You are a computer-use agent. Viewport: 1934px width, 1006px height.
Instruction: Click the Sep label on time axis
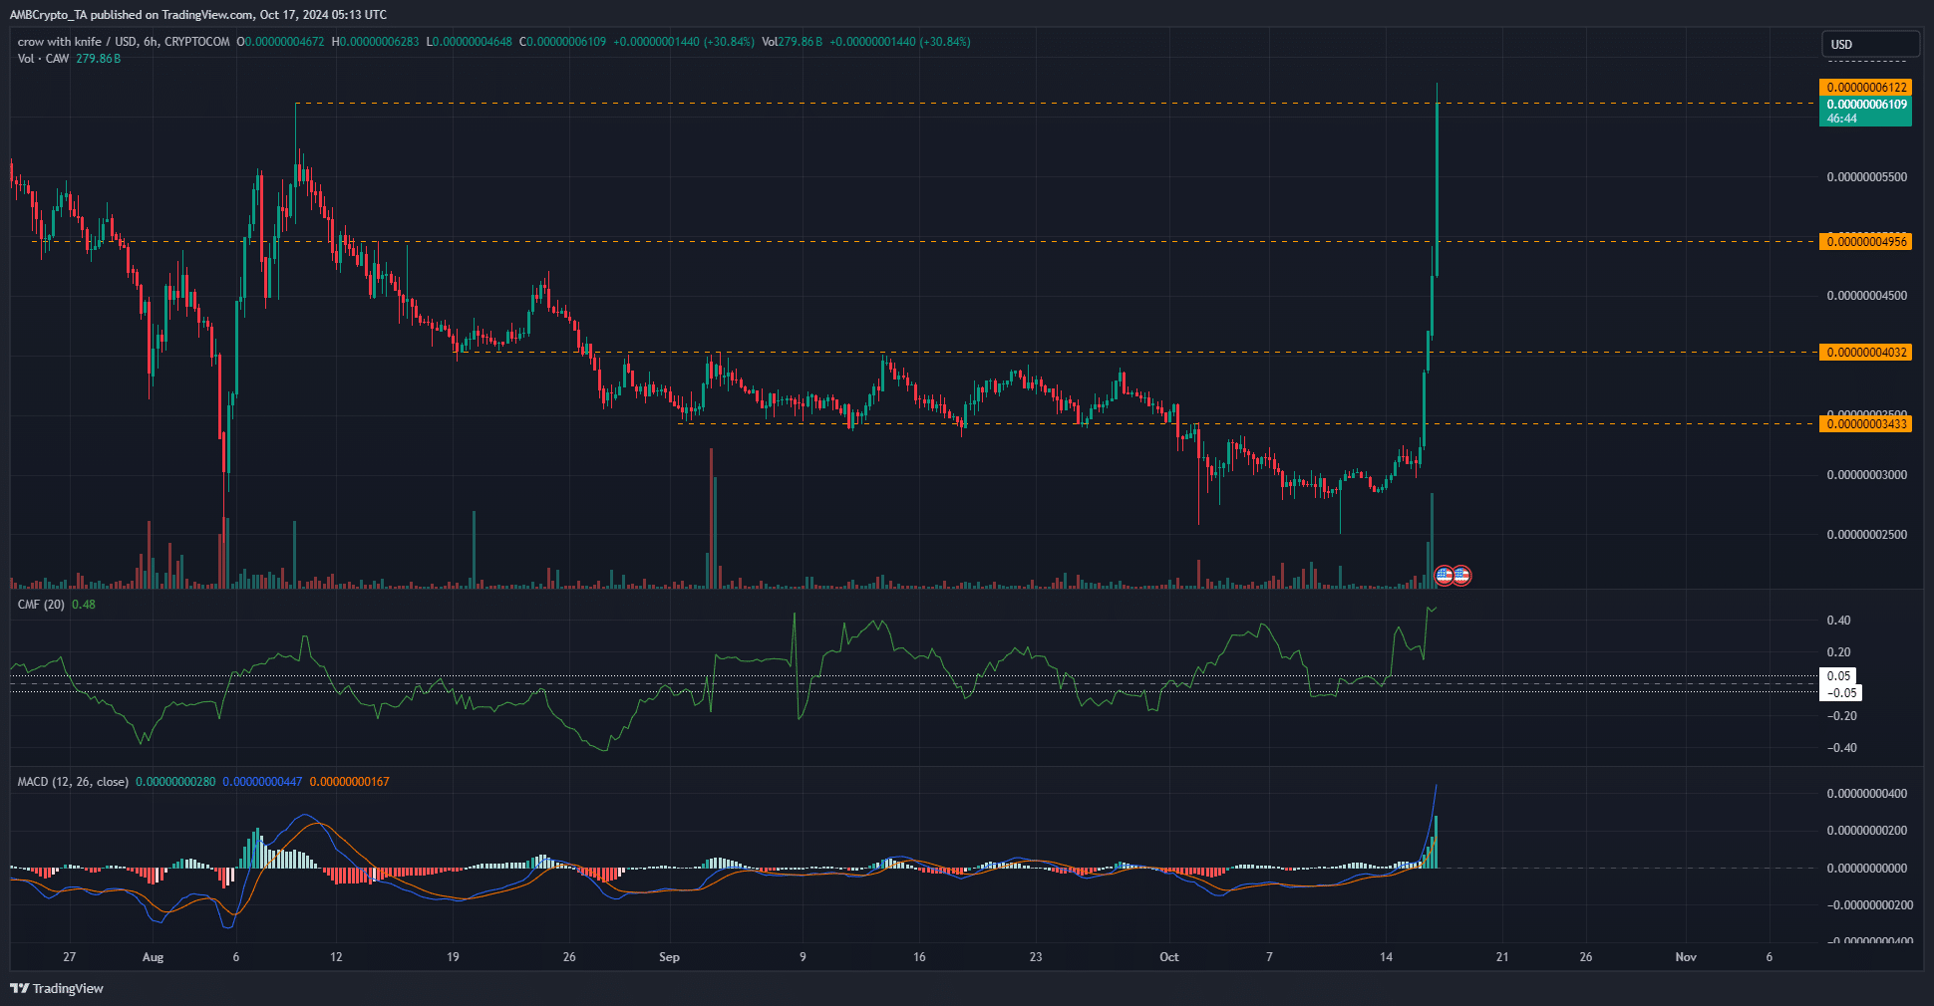669,957
